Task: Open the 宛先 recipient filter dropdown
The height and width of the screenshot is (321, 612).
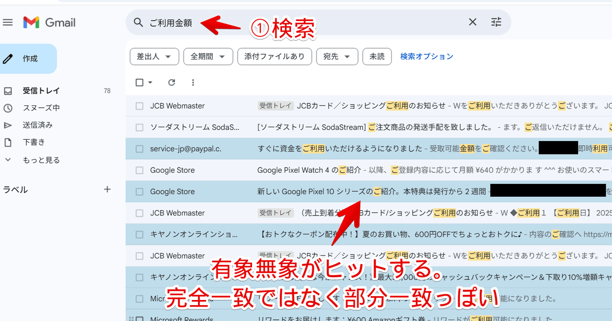Action: point(337,56)
